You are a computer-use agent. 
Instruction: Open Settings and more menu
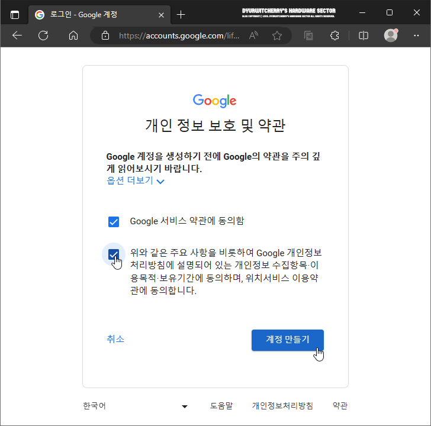(416, 35)
